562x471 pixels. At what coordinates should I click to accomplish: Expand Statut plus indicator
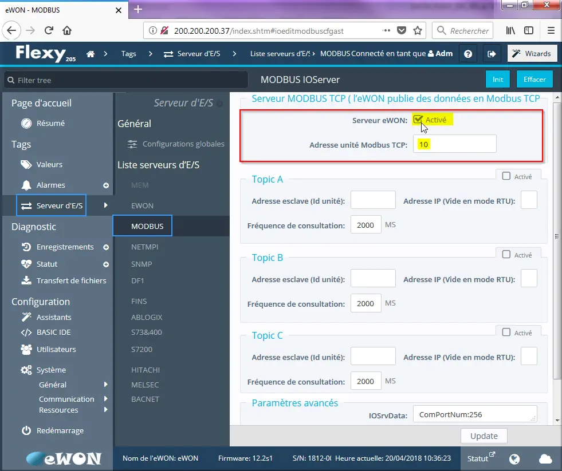point(106,264)
